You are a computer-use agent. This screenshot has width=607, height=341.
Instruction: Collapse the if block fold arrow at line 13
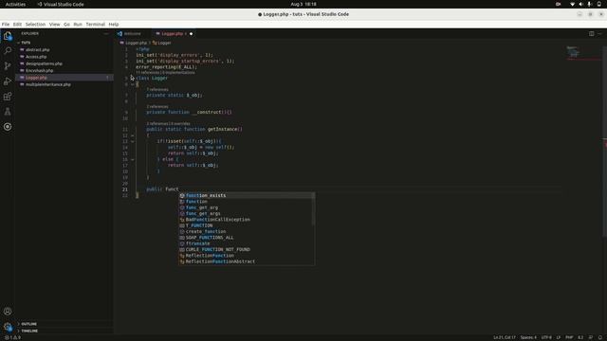133,141
